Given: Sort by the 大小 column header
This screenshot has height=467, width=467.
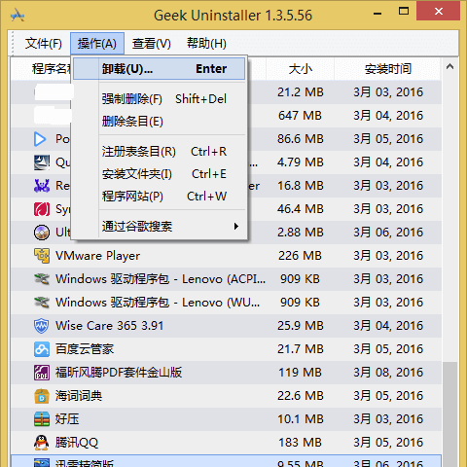Looking at the screenshot, I should [x=301, y=69].
